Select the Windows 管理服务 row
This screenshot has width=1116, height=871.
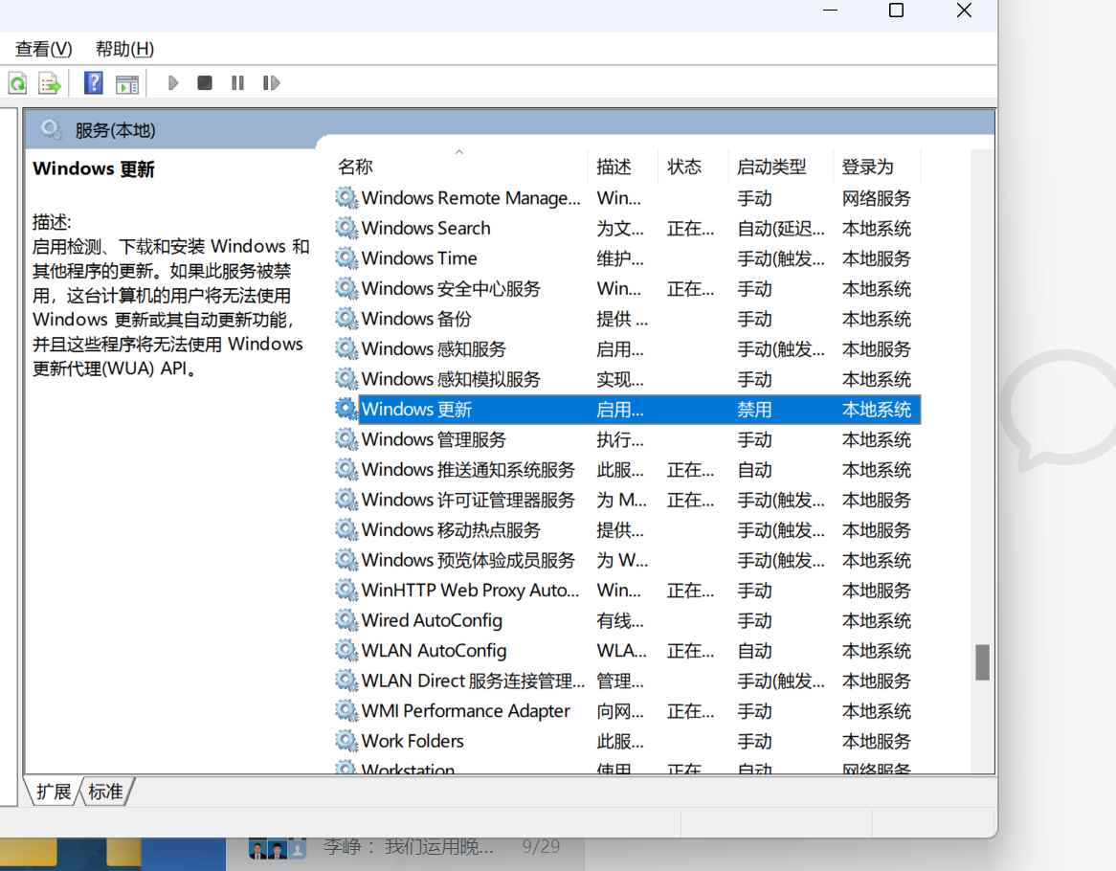pyautogui.click(x=626, y=439)
